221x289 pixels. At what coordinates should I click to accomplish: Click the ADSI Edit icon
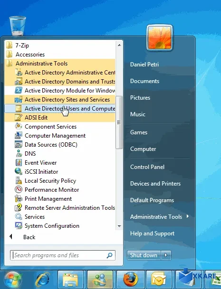pyautogui.click(x=19, y=118)
